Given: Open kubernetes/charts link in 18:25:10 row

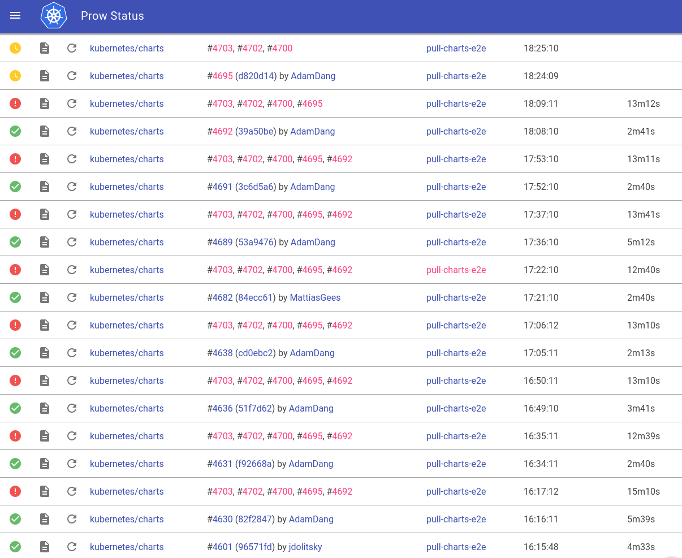Looking at the screenshot, I should [x=127, y=48].
